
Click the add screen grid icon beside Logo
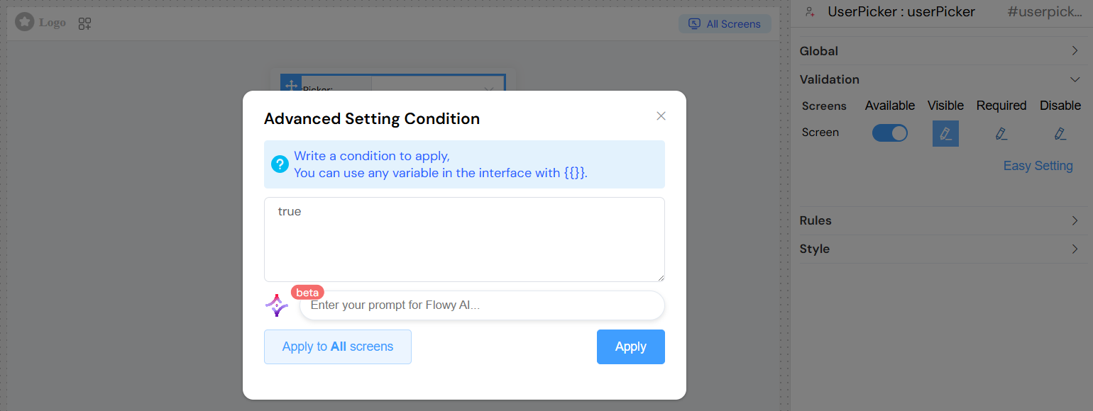[84, 23]
